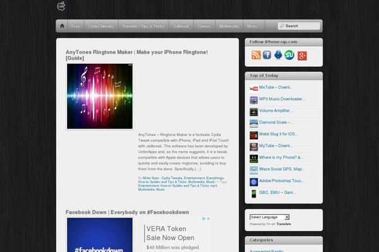Click the icon beside Adobe Photoshop Touch
The image size is (379, 252).
tap(253, 182)
